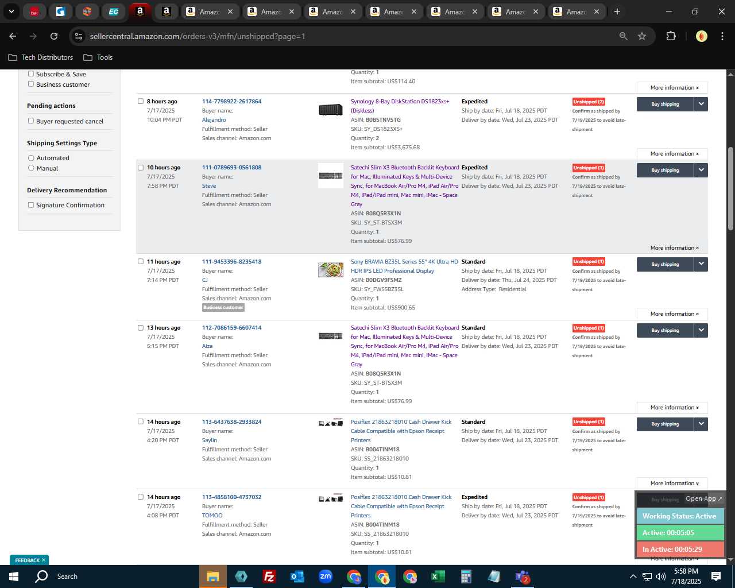Click Sony BRAVIA display product thumbnail
Viewport: 735px width, 588px height.
tap(331, 269)
